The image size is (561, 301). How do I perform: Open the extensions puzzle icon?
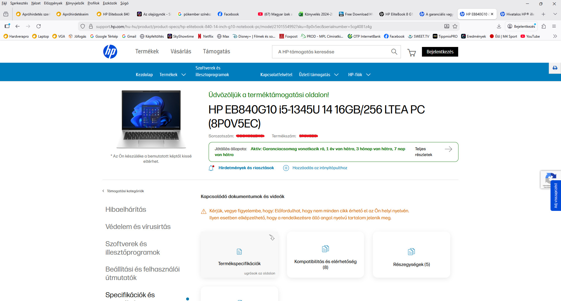click(x=543, y=26)
